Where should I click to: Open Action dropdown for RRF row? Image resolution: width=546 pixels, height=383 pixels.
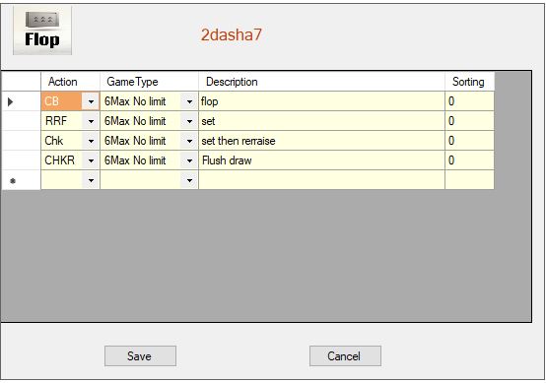point(91,121)
